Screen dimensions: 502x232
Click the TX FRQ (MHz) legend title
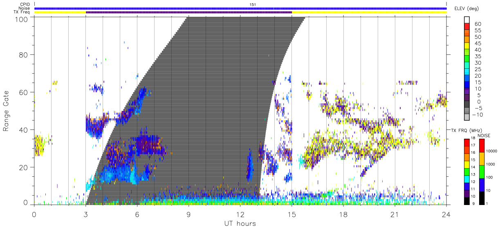point(466,130)
